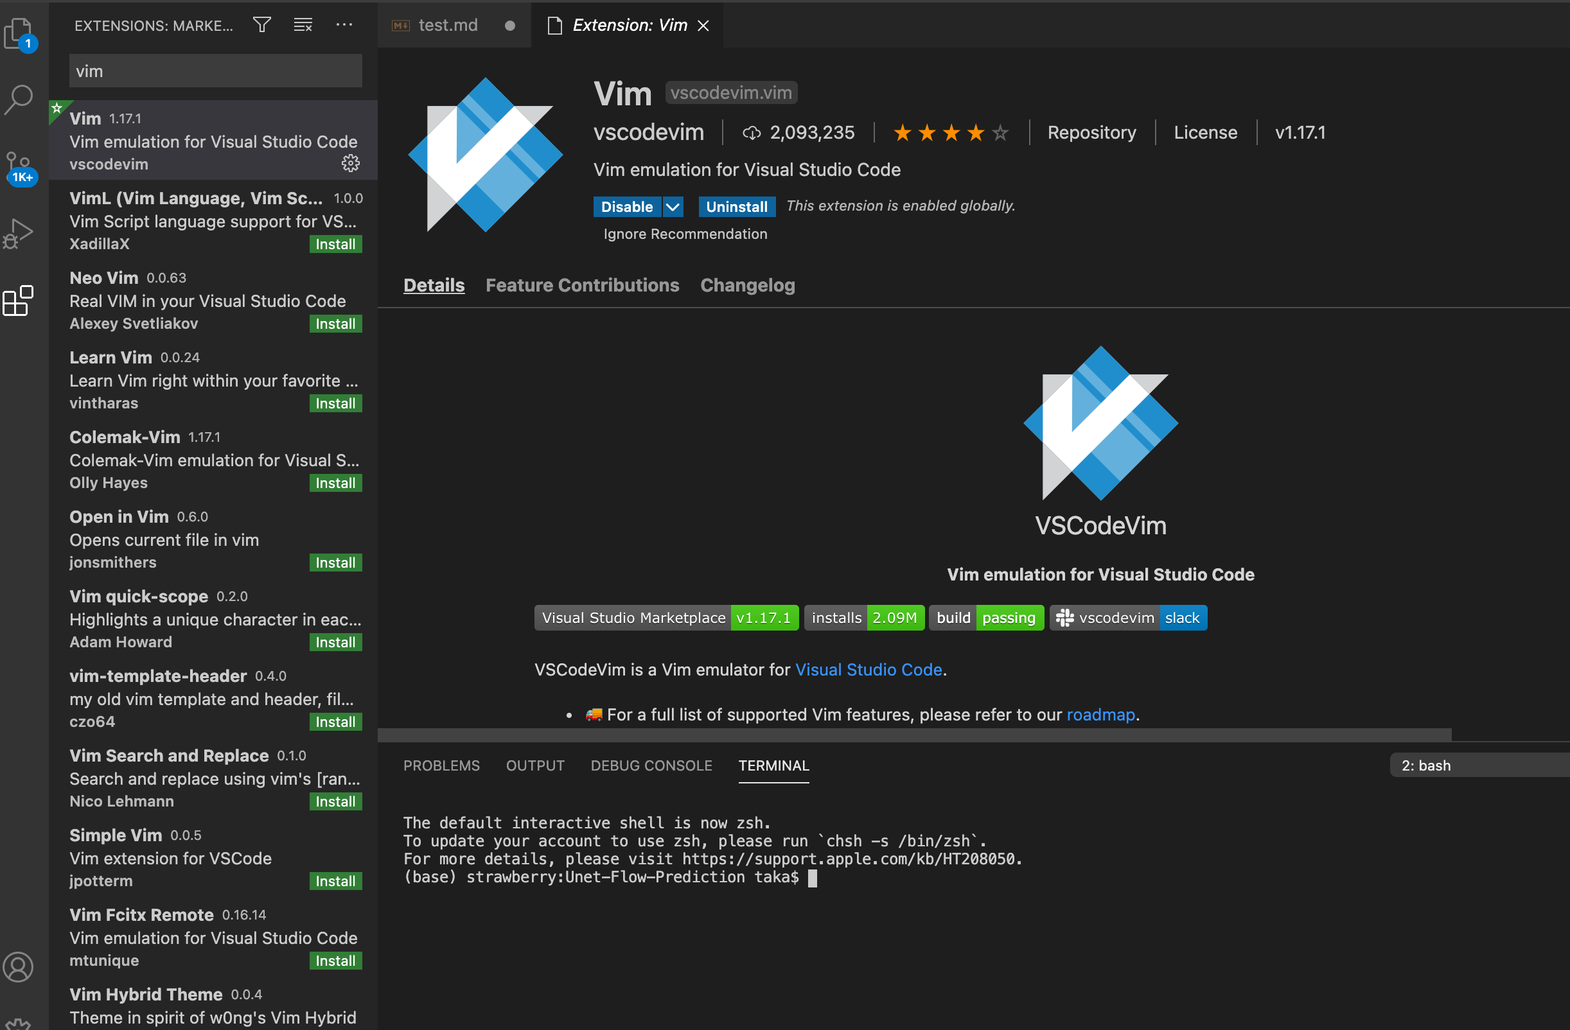Open the DEBUG CONSOLE panel tab
This screenshot has width=1570, height=1030.
pyautogui.click(x=651, y=765)
